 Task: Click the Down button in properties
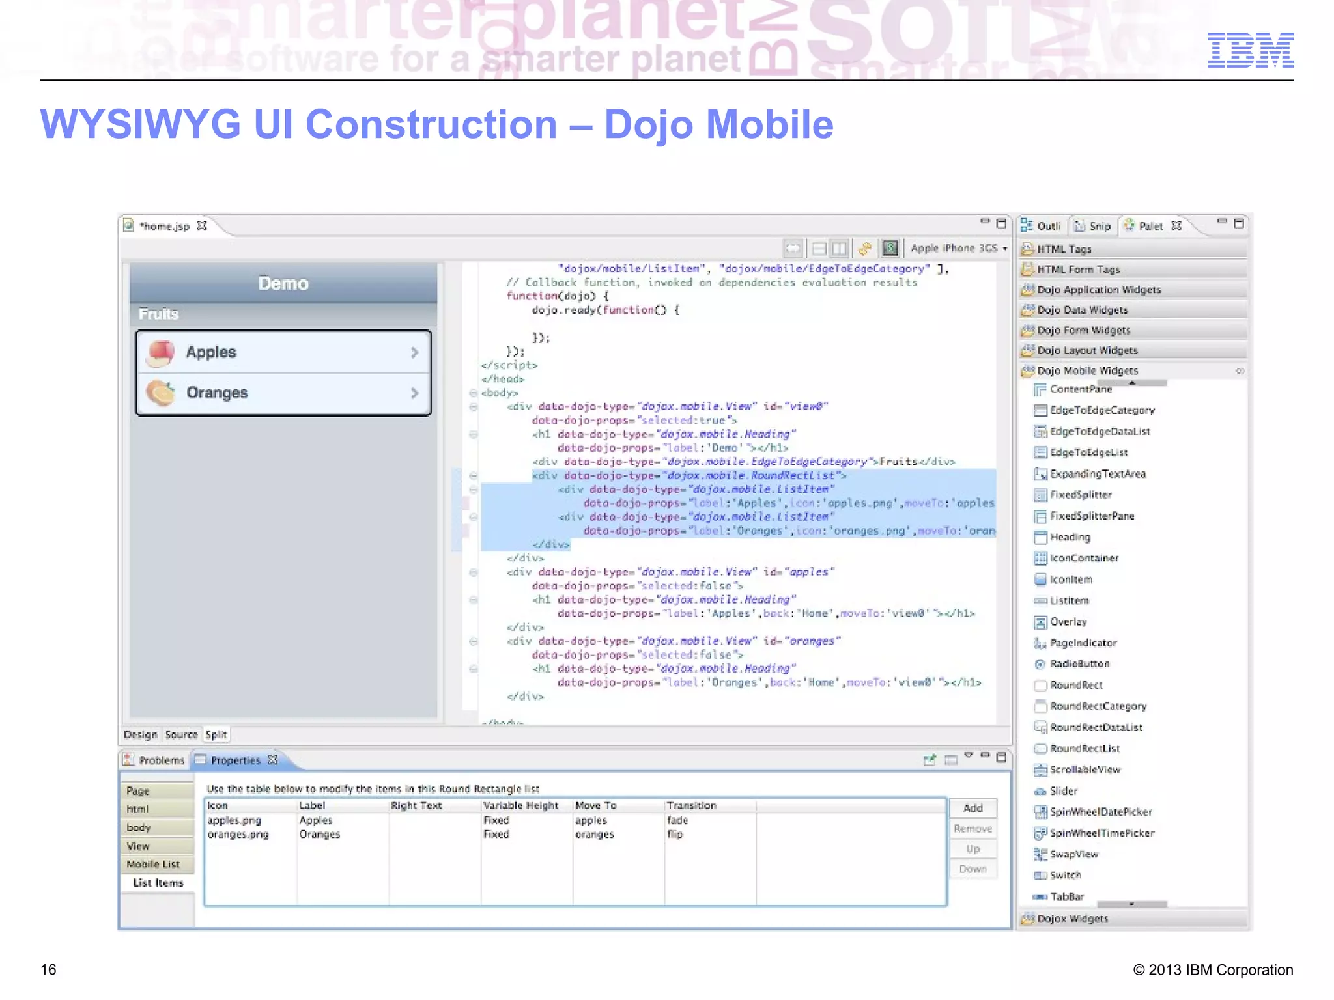972,869
